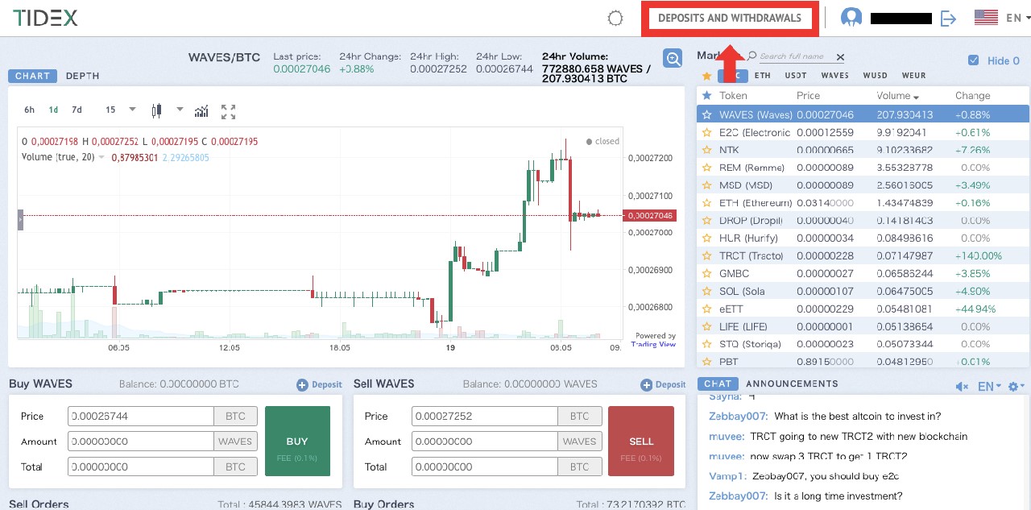Image resolution: width=1031 pixels, height=510 pixels.
Task: Switch to the DEPTH tab
Action: (81, 76)
